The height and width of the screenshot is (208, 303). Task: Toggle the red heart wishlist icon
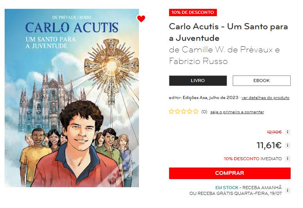point(141,19)
